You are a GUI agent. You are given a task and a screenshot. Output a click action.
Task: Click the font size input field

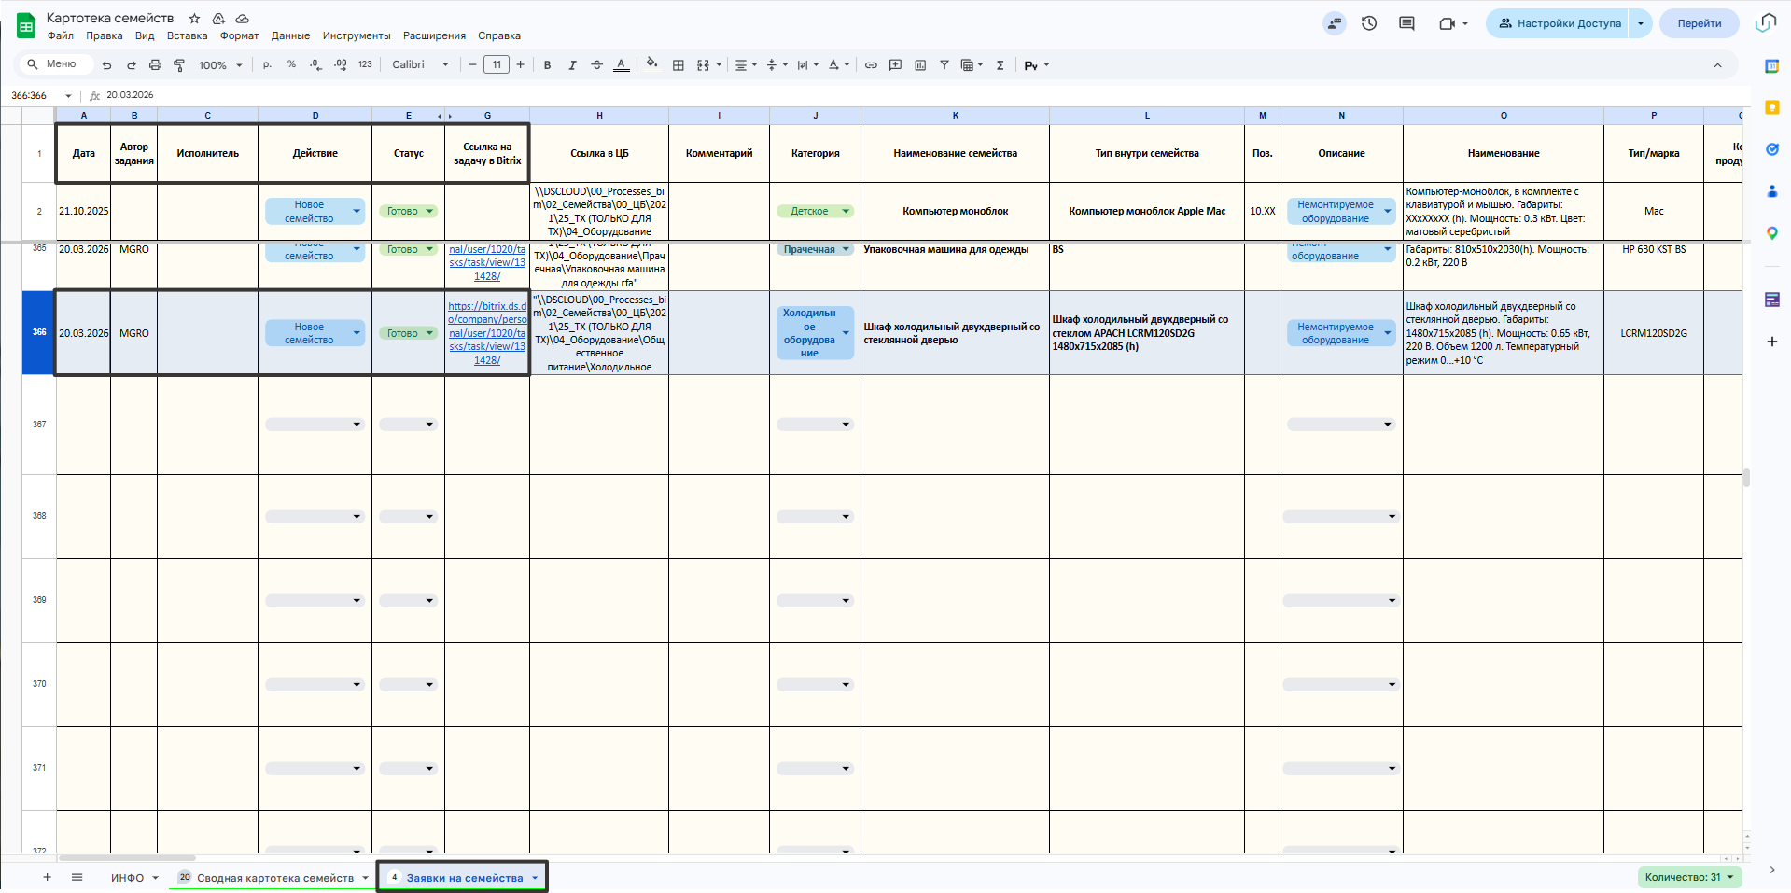click(x=497, y=65)
